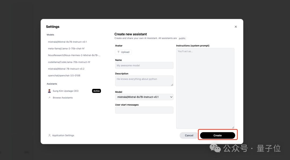Choose NousResearch/Nous-Hermes-2-Mixtral model
This screenshot has width=290, height=160.
74,55
